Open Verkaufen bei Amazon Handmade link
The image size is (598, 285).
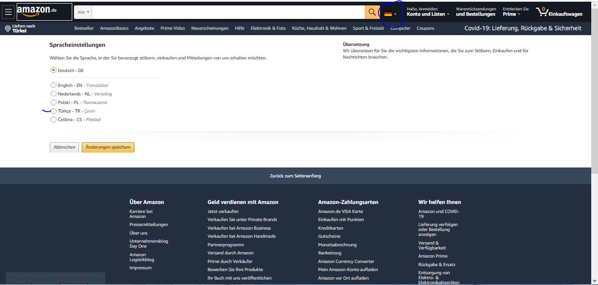point(241,236)
